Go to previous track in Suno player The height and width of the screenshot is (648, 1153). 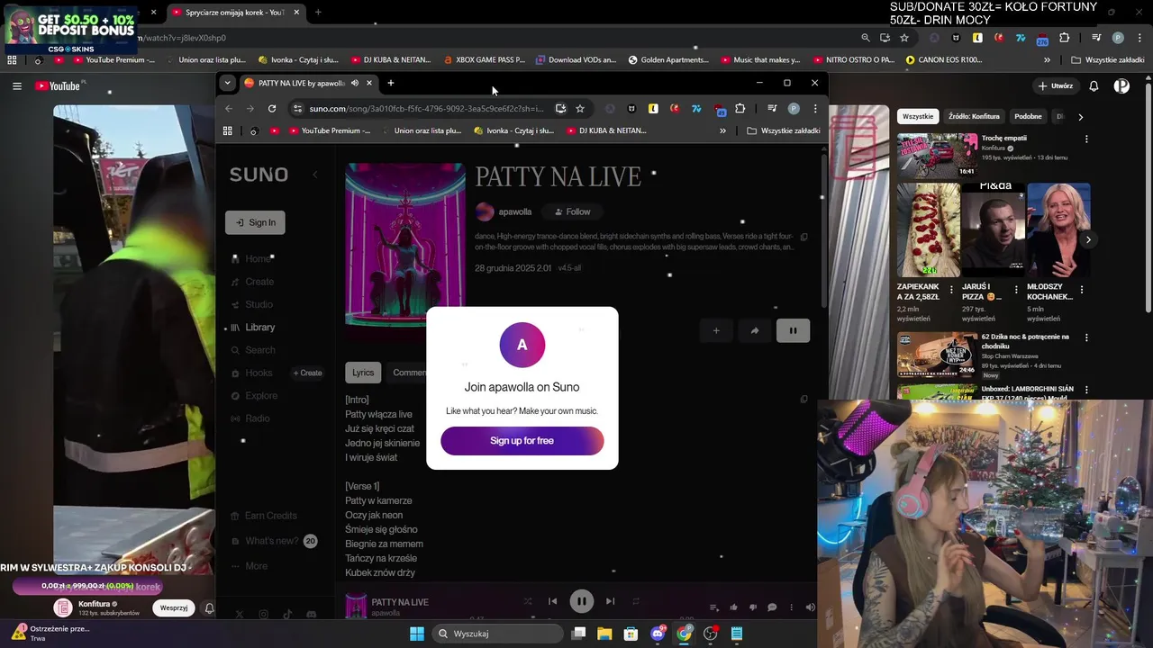point(553,601)
